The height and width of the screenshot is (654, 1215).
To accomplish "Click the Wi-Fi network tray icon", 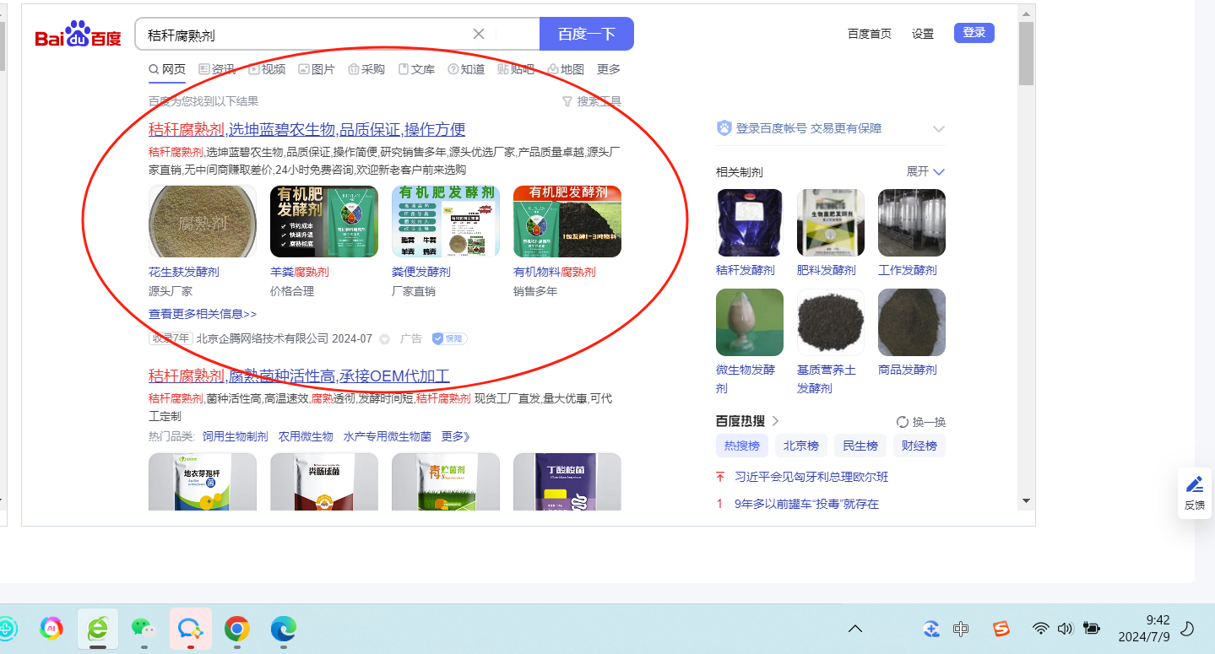I will click(1041, 629).
